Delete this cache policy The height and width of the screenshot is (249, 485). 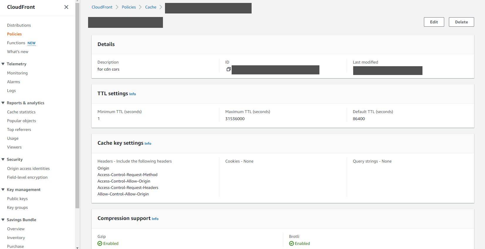[462, 22]
